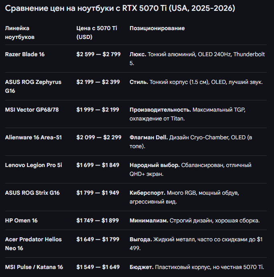Select the $1 699 — $1 849 price range
The image size is (274, 277).
[x=98, y=165]
